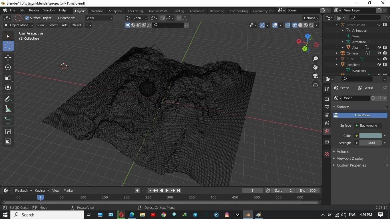Click the Background surface shader button
390x219 pixels.
click(368, 125)
